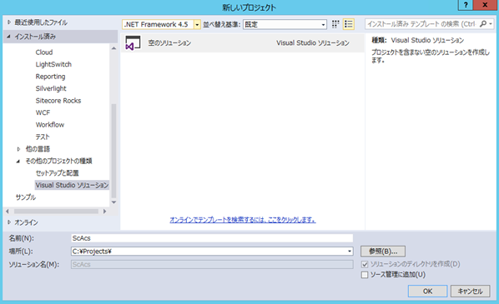Click tree horizontal scrollbar left arrow

(8, 212)
